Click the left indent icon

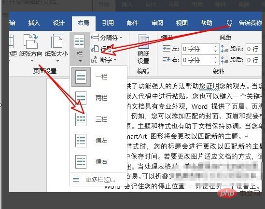pos(167,49)
